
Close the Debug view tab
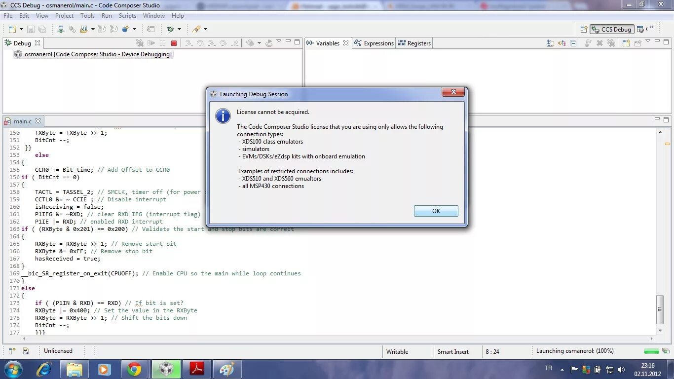coord(37,43)
